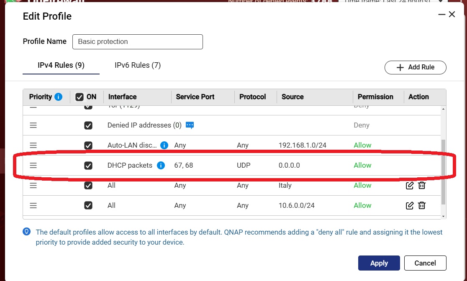Click info icon next to DHCP packets
Image resolution: width=467 pixels, height=281 pixels.
point(161,166)
